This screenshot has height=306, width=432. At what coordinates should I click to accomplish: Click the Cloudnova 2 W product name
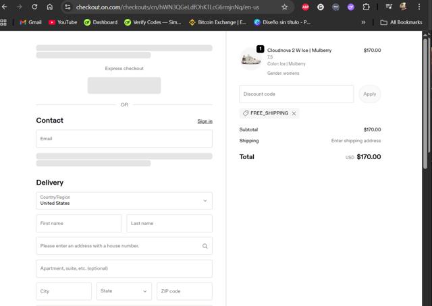(300, 51)
